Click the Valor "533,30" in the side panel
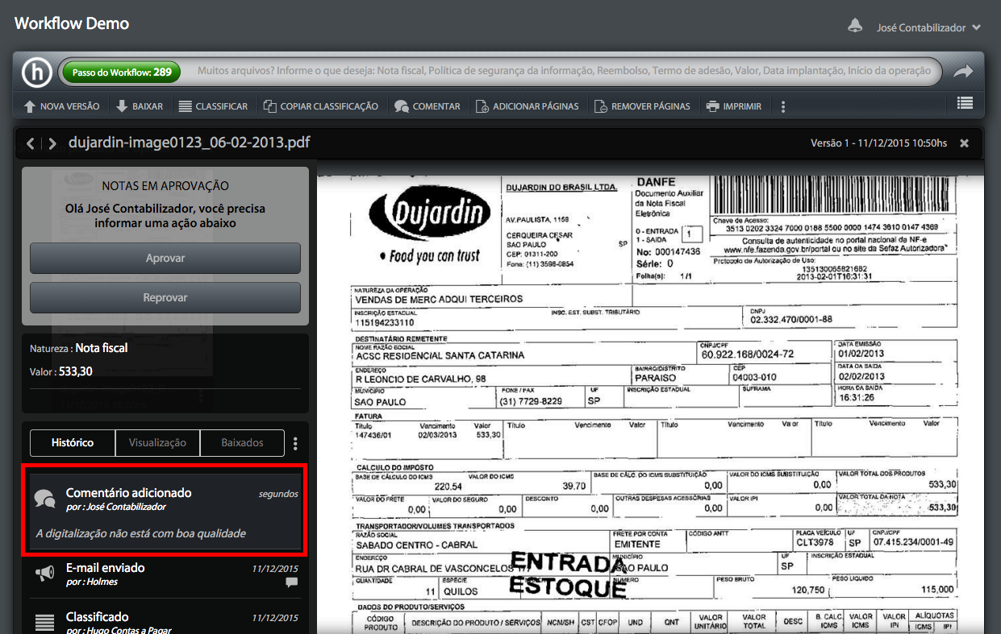The image size is (1001, 634). point(76,371)
